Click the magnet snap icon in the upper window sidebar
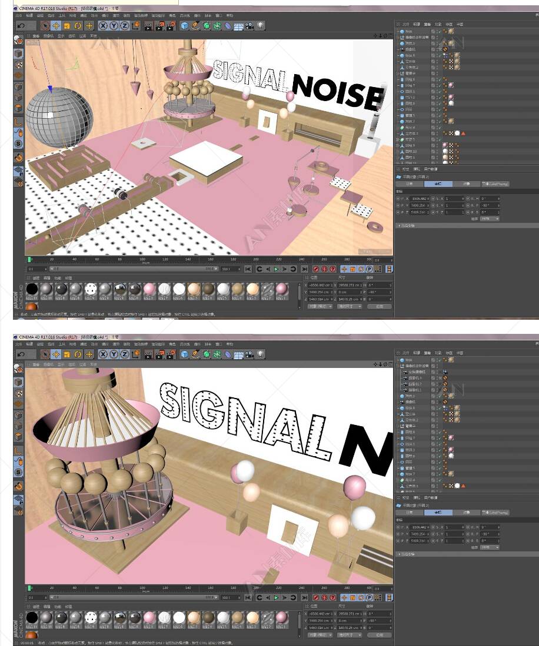The height and width of the screenshot is (646, 539). point(19,158)
